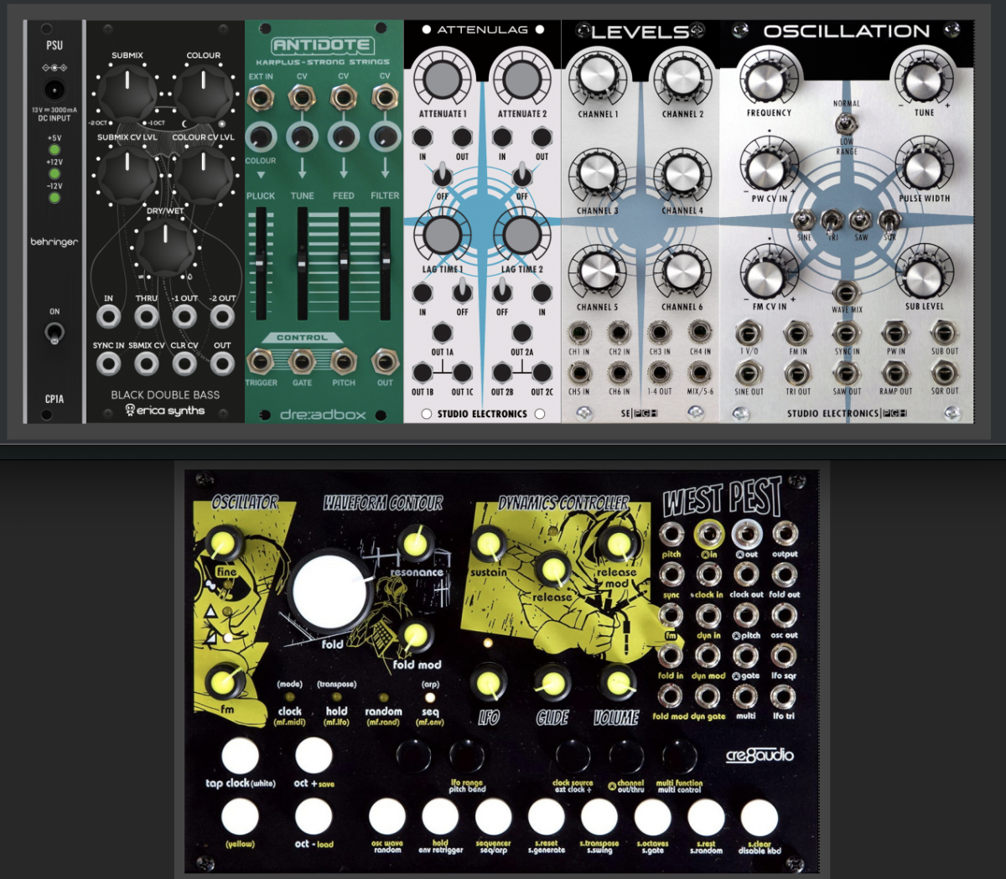
Task: Click the Antidote FILTER fader
Action: 385,263
